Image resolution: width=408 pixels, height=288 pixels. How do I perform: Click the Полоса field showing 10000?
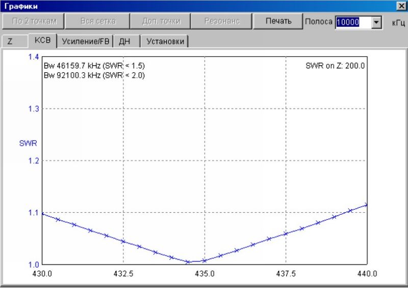pyautogui.click(x=353, y=22)
